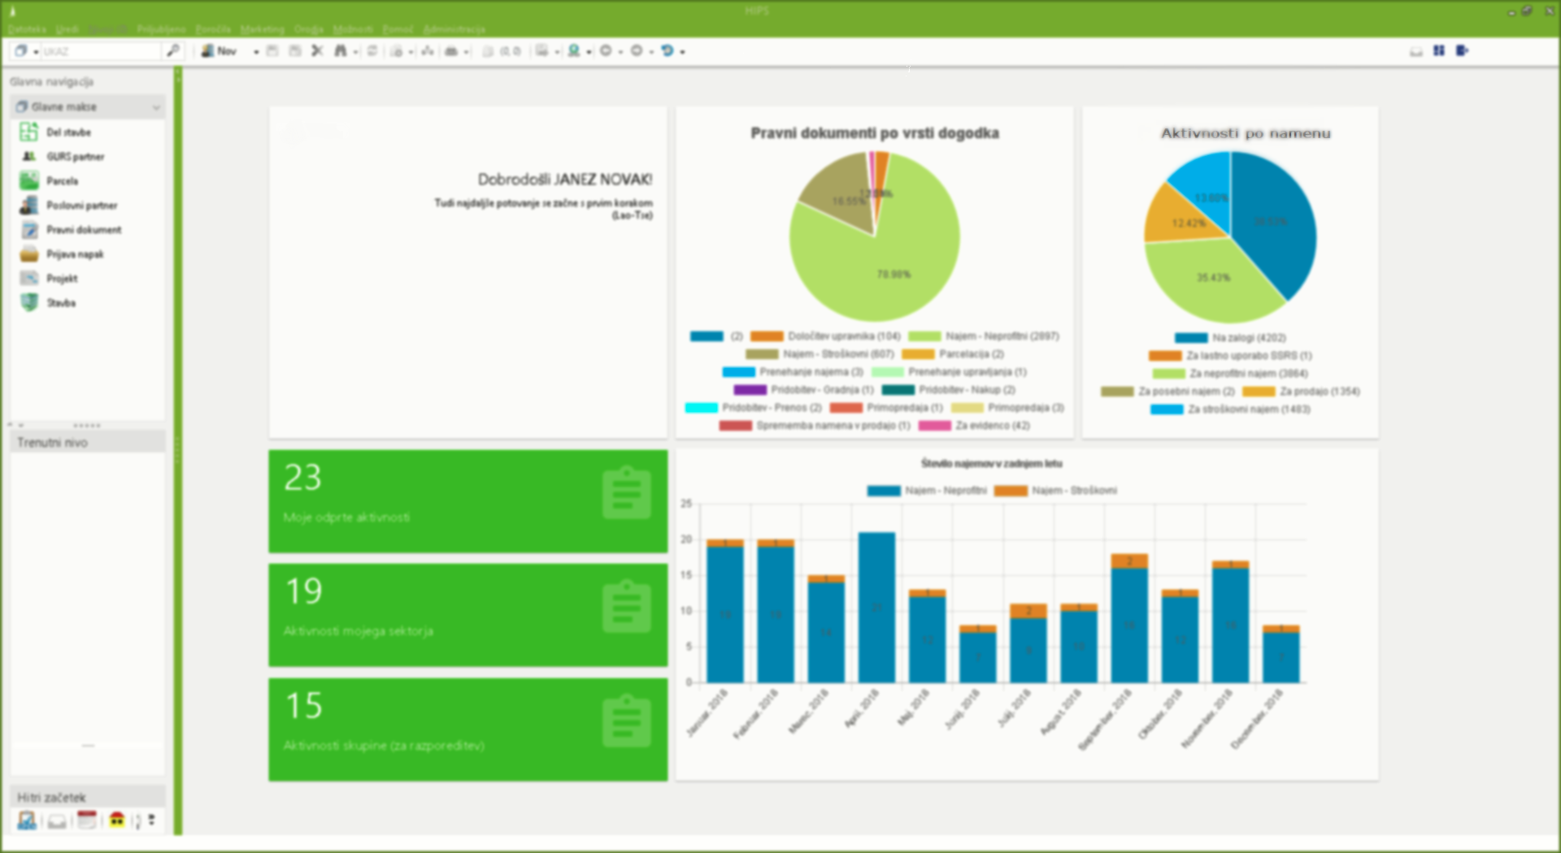The width and height of the screenshot is (1561, 853).
Task: Click the Za neprofitni najem (3864) legend swatch
Action: click(1168, 374)
